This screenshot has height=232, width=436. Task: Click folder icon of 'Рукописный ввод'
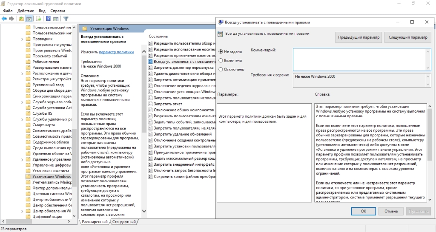point(28,85)
